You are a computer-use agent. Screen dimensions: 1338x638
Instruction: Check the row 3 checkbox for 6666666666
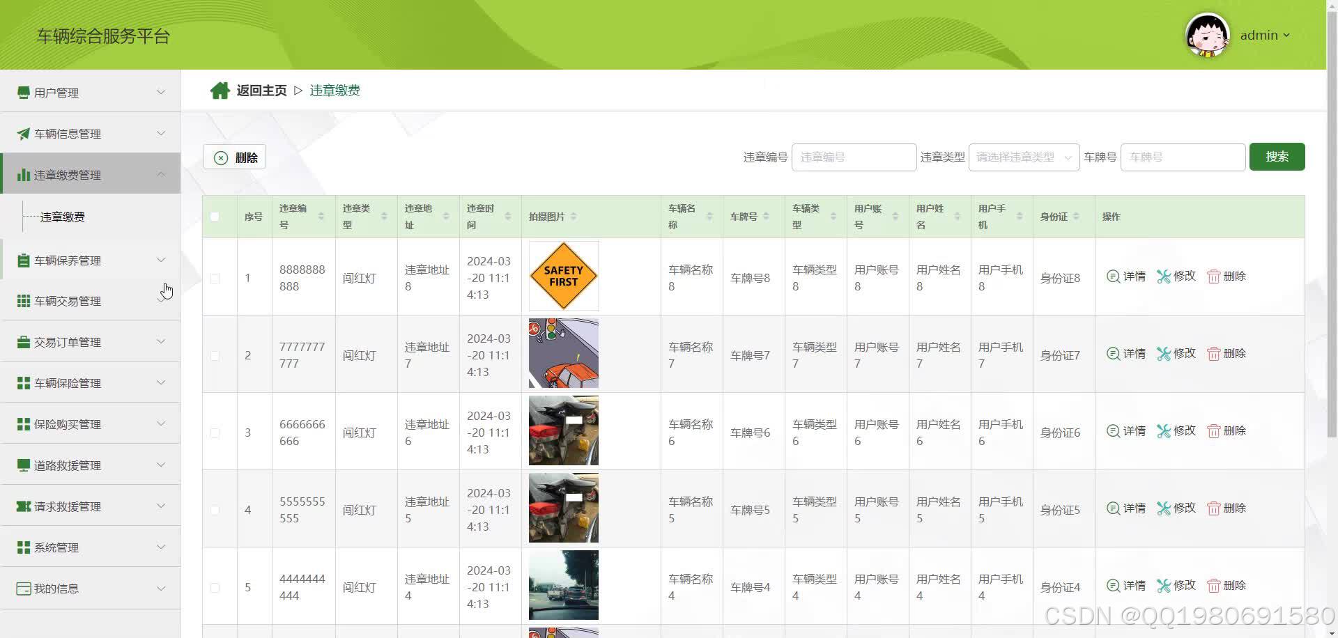coord(215,433)
